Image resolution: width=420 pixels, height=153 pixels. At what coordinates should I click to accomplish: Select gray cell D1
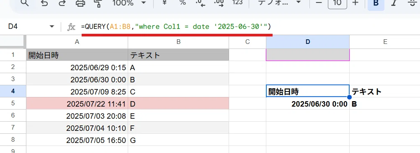[x=308, y=55]
